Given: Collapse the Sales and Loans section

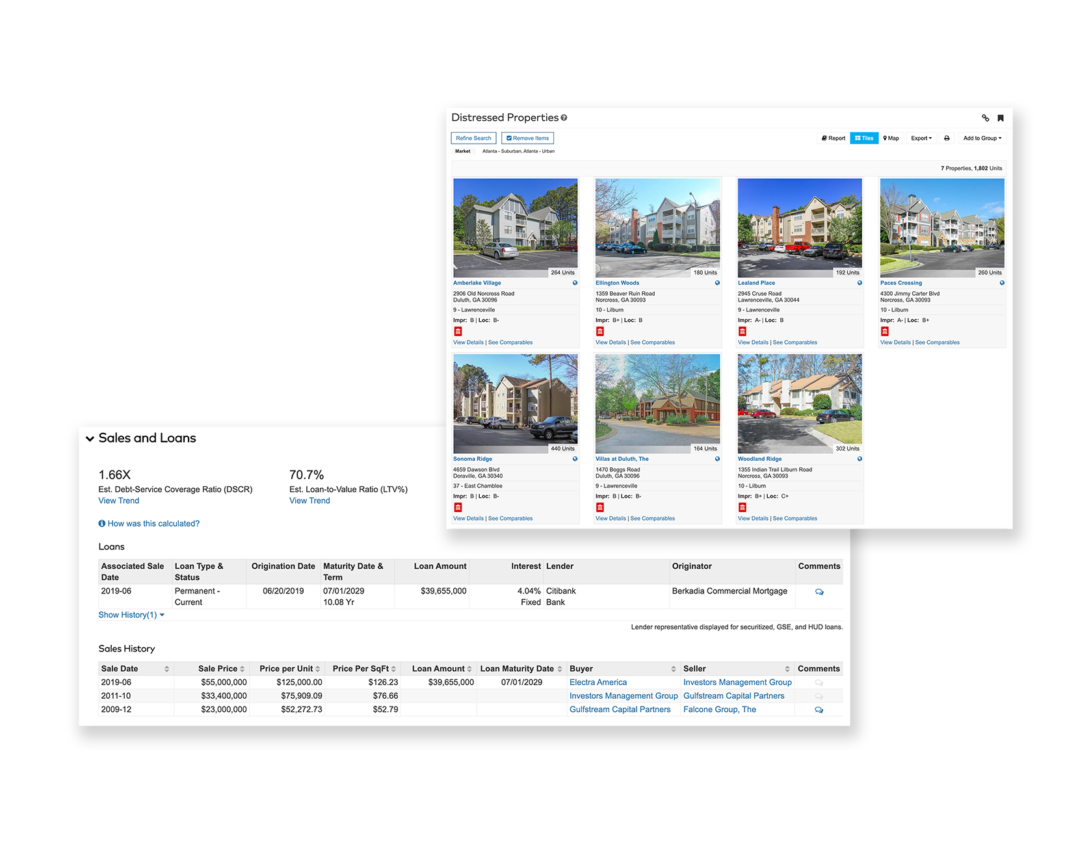Looking at the screenshot, I should (90, 439).
